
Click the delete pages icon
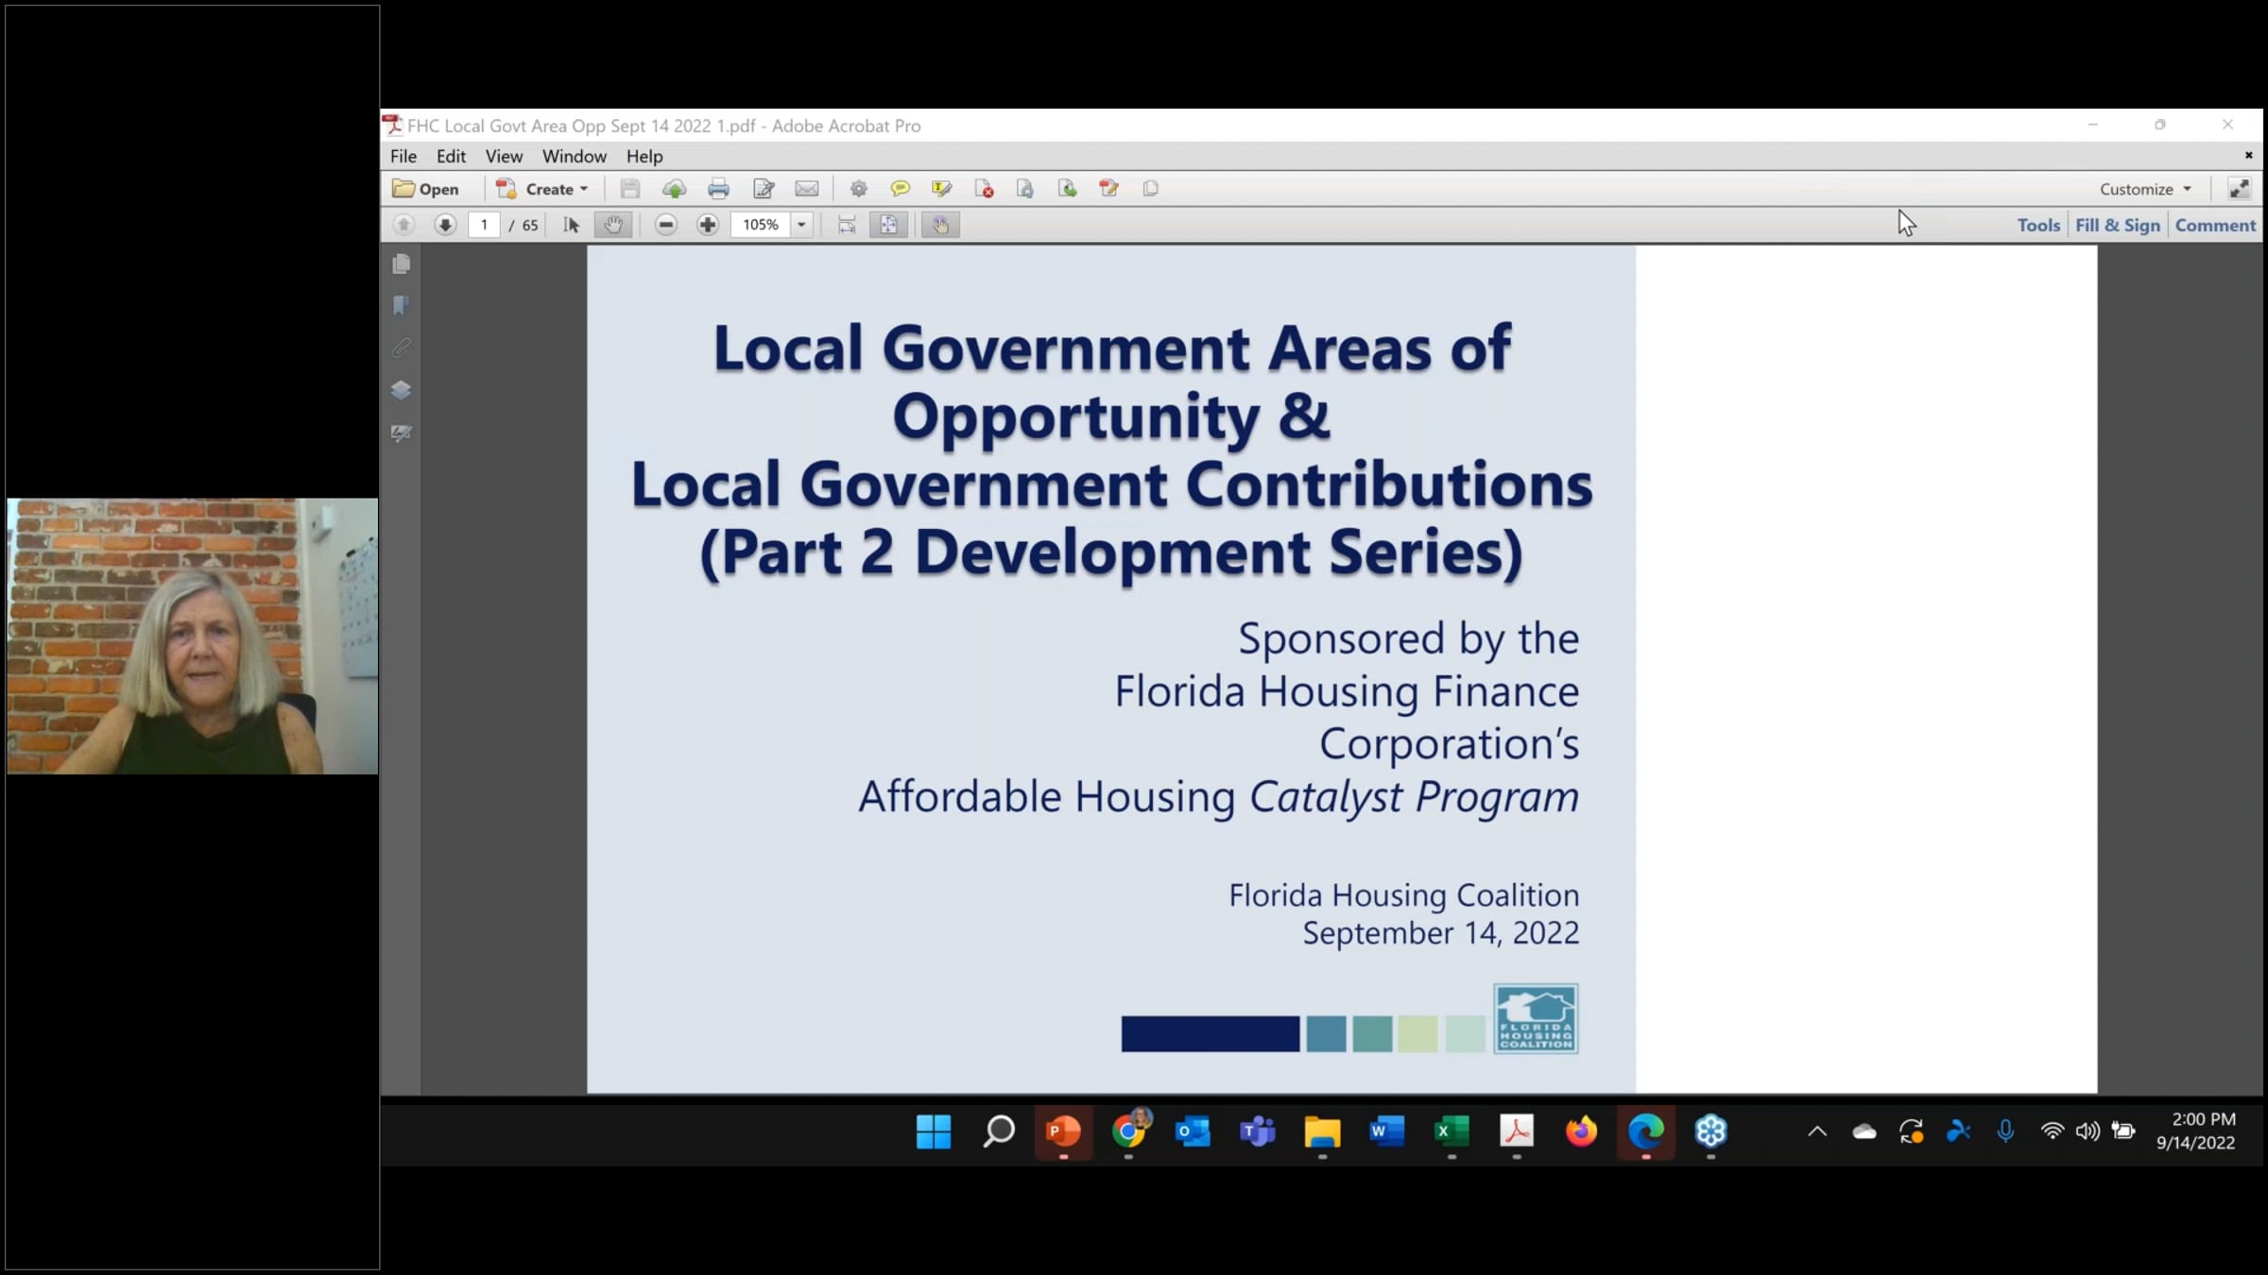[x=984, y=189]
